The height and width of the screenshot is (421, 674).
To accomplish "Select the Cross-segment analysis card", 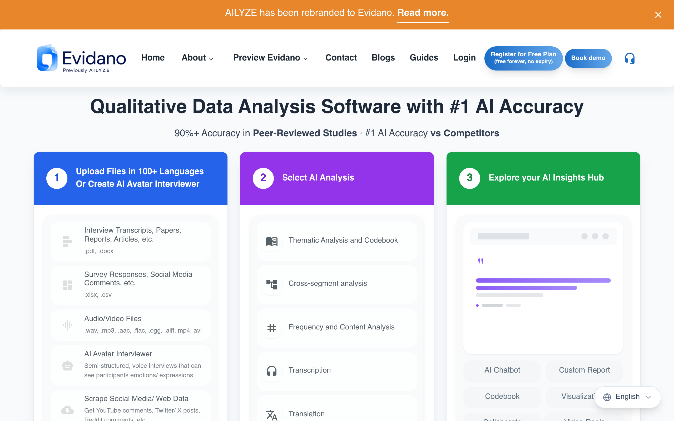I will coord(337,284).
